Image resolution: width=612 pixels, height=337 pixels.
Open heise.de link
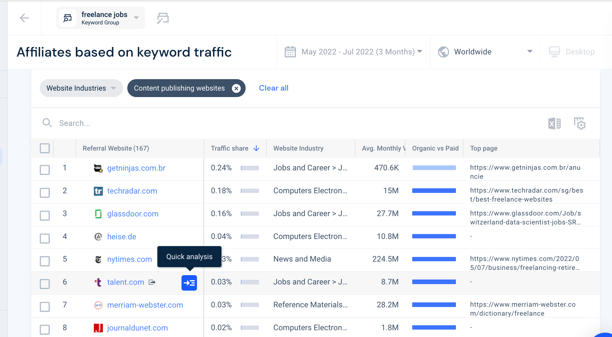click(122, 237)
